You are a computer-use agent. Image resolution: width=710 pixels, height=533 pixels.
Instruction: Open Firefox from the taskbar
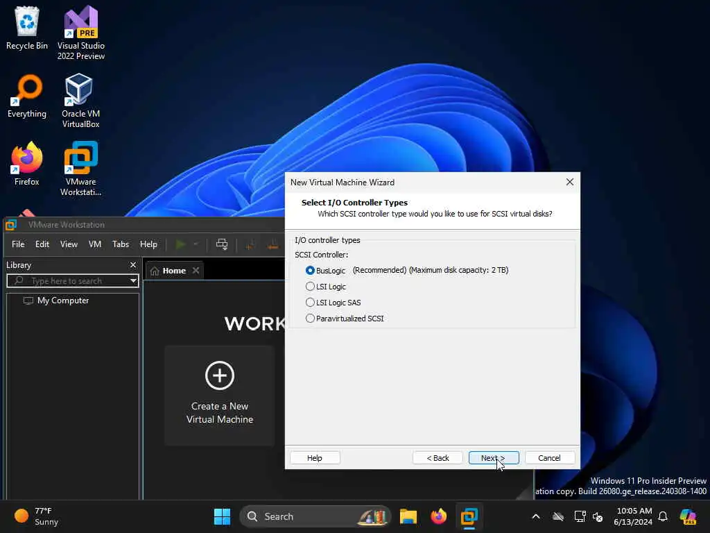pyautogui.click(x=438, y=516)
